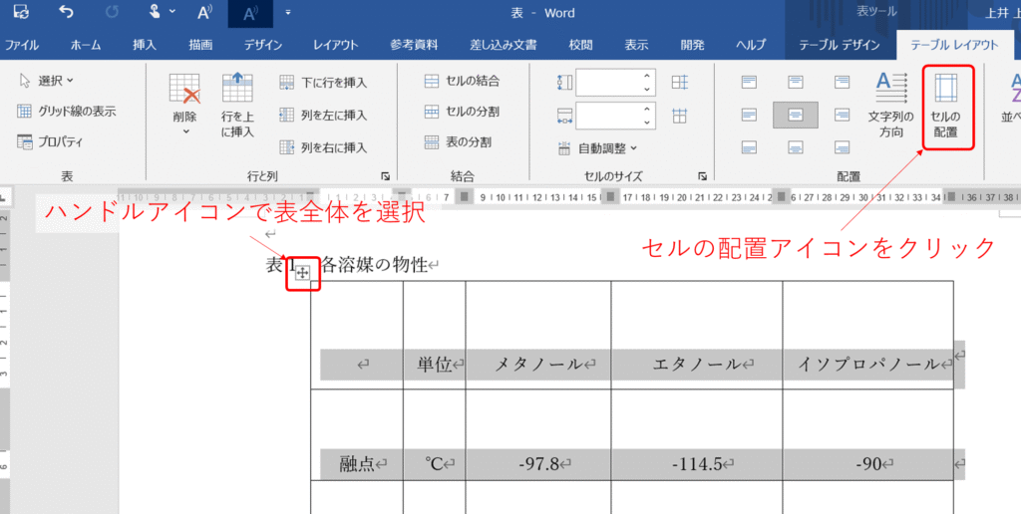Open table Properties (プロパティ)
1021x514 pixels.
pyautogui.click(x=50, y=142)
